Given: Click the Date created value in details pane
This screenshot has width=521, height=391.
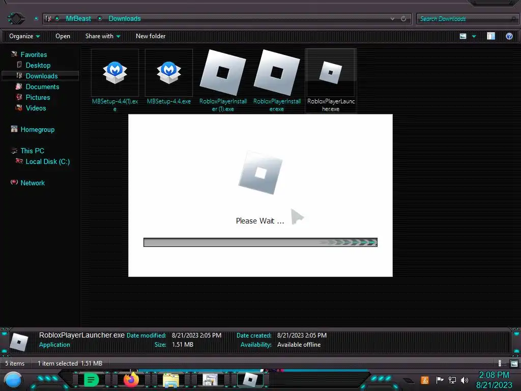Looking at the screenshot, I should tap(302, 336).
